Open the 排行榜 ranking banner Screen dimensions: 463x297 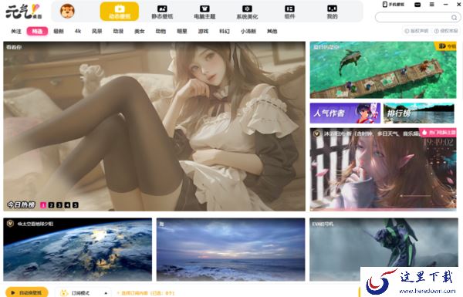pos(419,113)
